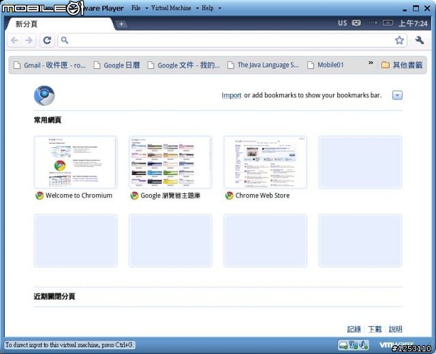Viewport: 436px width, 354px height.
Task: Open the Mobile01 bookmark
Action: coord(326,65)
